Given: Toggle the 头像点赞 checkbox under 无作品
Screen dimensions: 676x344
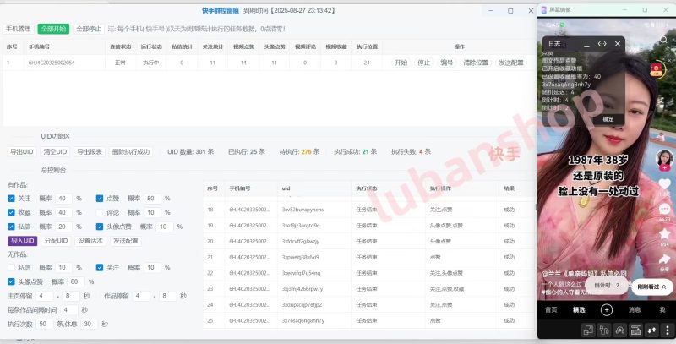Looking at the screenshot, I should coord(11,281).
